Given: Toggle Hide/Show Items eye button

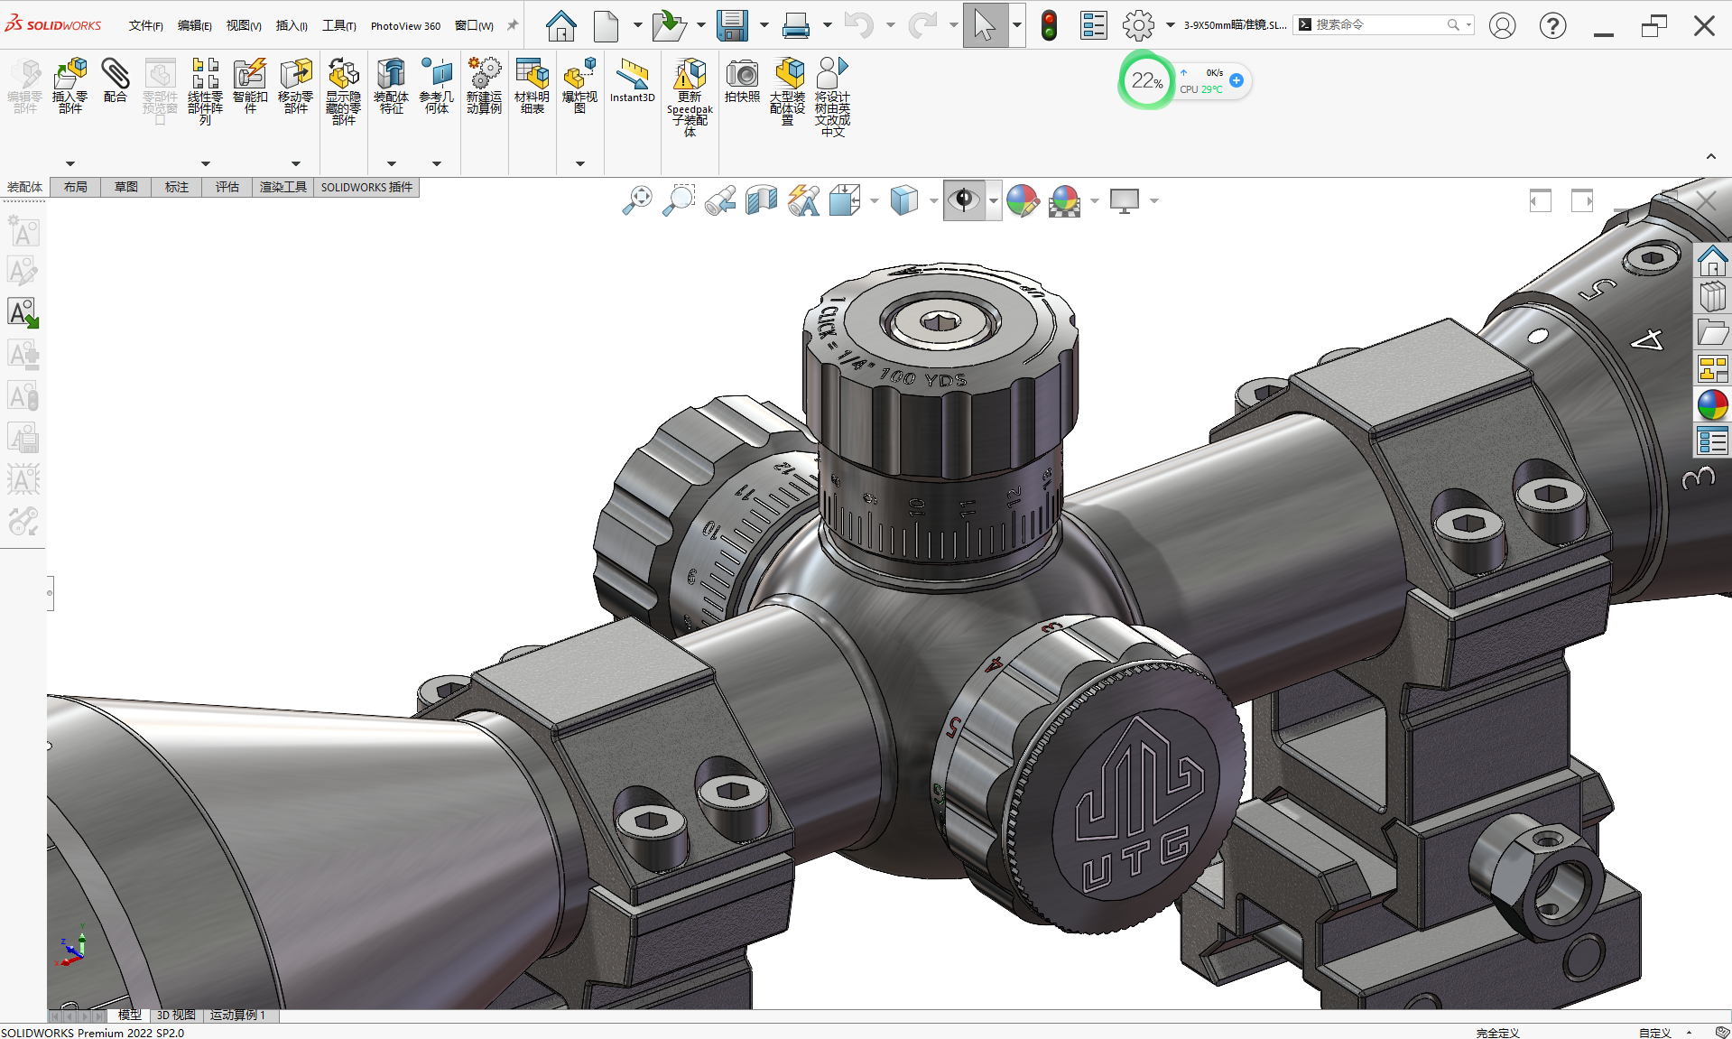Looking at the screenshot, I should (964, 200).
